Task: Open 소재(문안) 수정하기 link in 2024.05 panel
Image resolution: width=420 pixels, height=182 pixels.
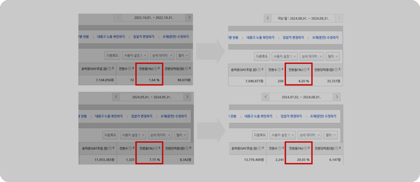Action: (x=174, y=116)
